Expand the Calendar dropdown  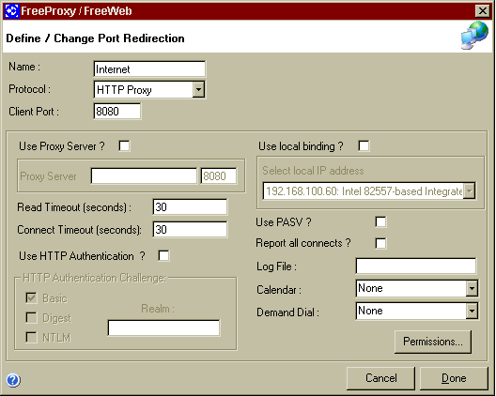pyautogui.click(x=472, y=288)
